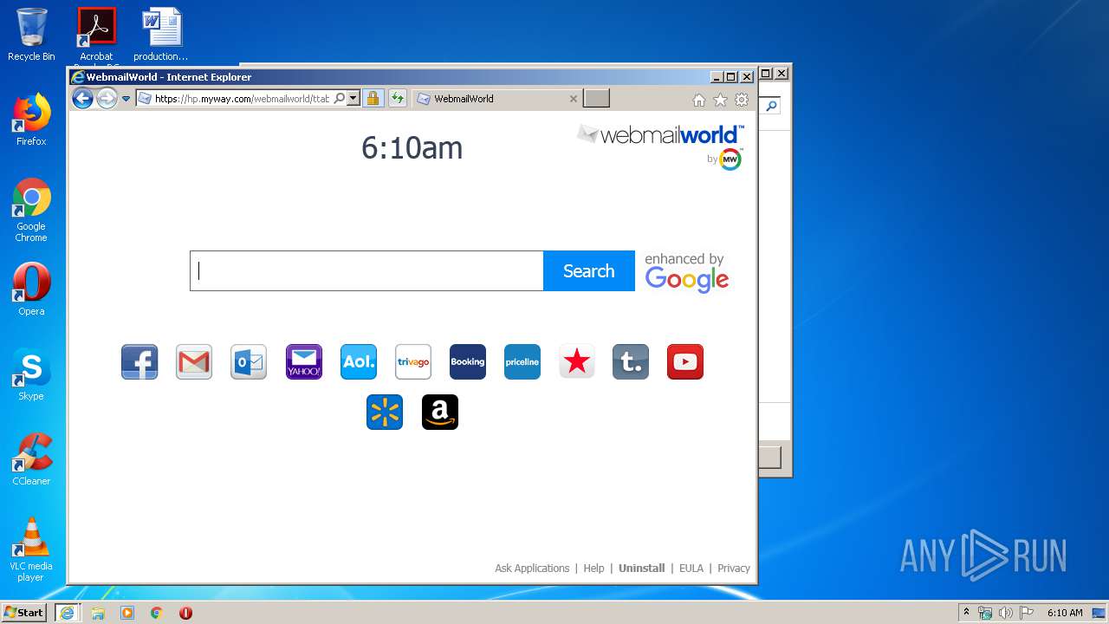Expand the recent pages dropdown arrow
Image resolution: width=1109 pixels, height=624 pixels.
(126, 99)
